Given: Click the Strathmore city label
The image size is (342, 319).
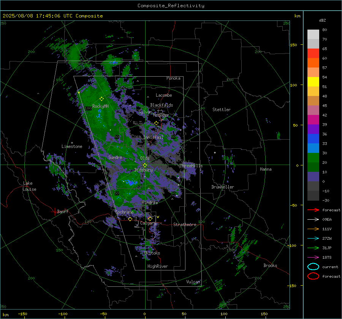Looking at the screenshot, I should pyautogui.click(x=185, y=225).
